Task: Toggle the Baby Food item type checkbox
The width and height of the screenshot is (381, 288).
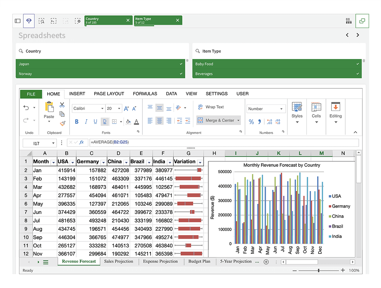Action: [357, 64]
